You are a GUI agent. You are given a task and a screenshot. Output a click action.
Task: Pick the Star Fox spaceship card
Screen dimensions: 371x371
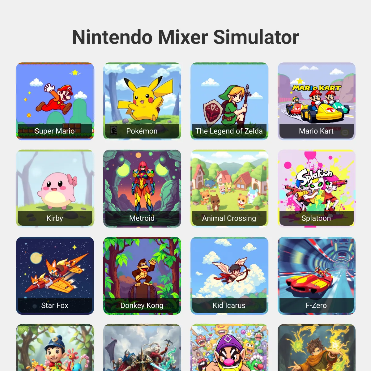click(x=55, y=276)
